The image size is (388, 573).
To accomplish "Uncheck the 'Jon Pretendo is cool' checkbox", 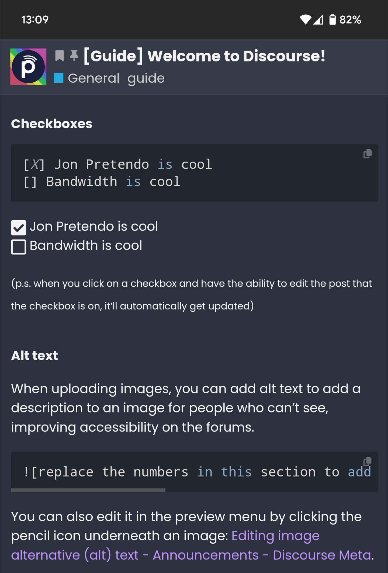I will pyautogui.click(x=18, y=228).
